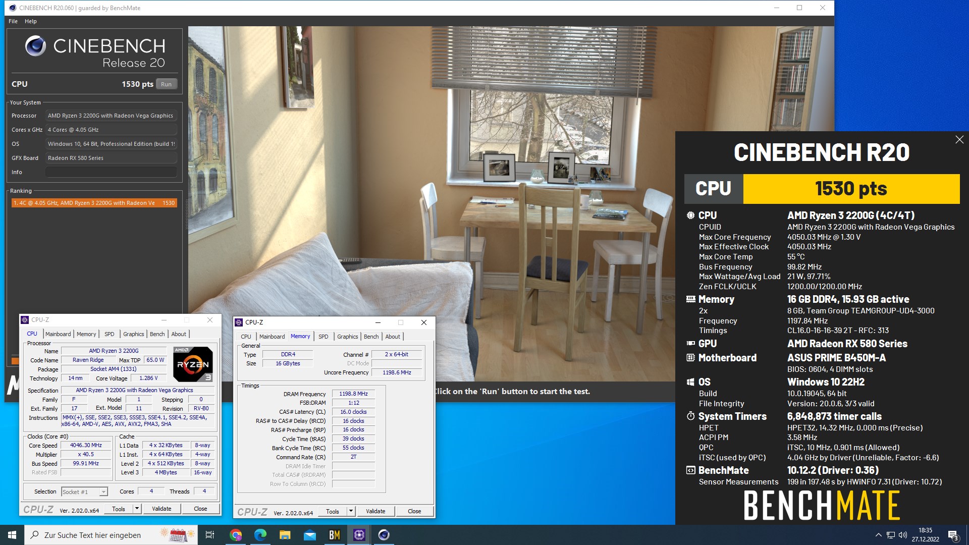Viewport: 969px width, 545px height.
Task: Click the System Timers stopwatch icon
Action: click(x=690, y=416)
